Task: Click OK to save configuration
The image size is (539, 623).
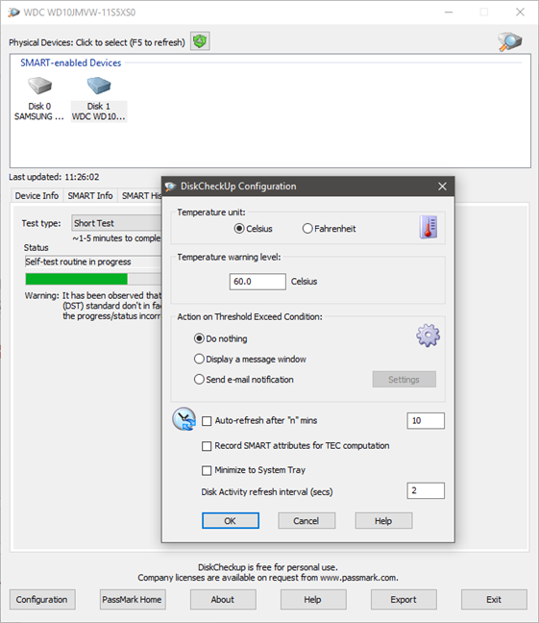Action: pyautogui.click(x=231, y=520)
